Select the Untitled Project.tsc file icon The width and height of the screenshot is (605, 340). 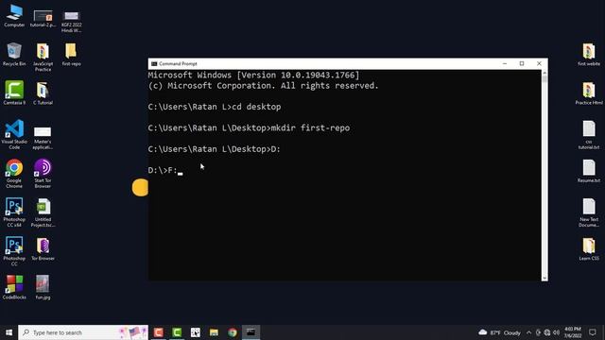coord(43,212)
